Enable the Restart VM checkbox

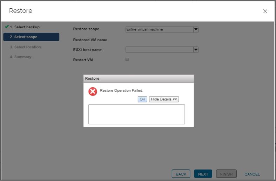point(127,60)
